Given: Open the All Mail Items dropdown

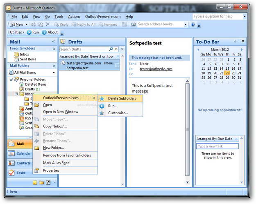Looking at the screenshot, I should tap(54, 72).
